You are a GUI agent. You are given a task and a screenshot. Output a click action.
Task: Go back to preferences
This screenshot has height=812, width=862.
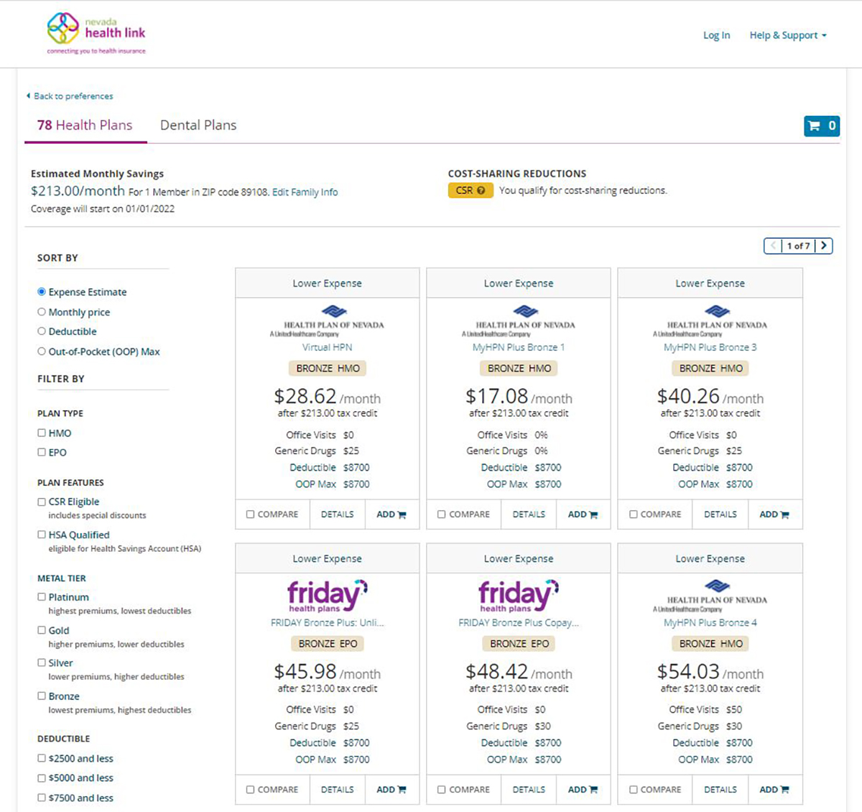70,96
